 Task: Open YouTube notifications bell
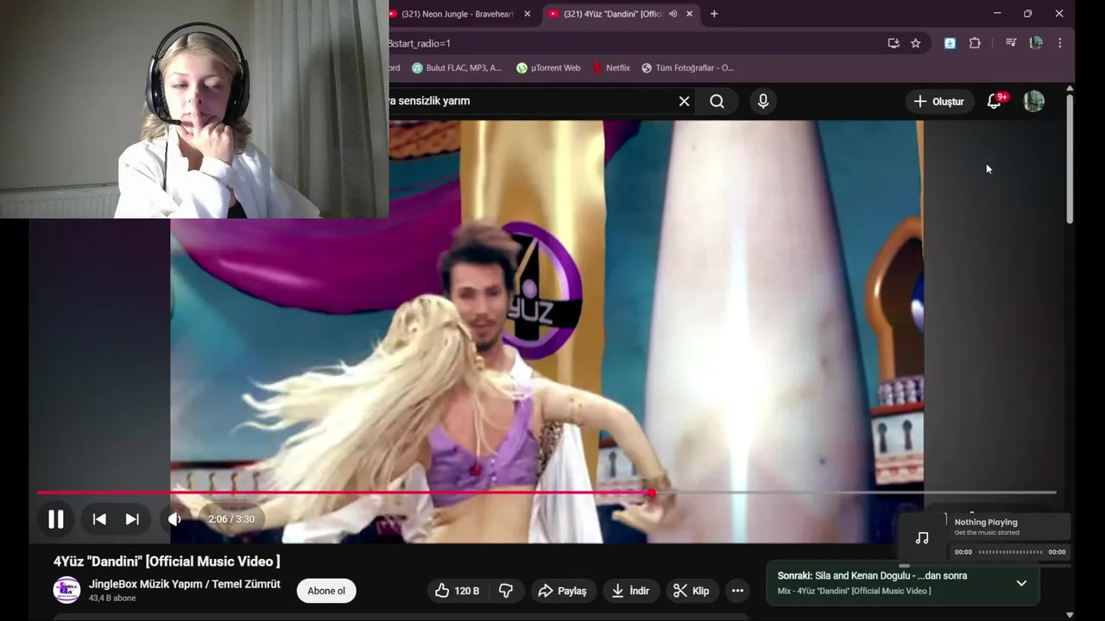click(994, 101)
